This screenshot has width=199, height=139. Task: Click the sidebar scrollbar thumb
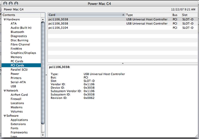[43, 73]
